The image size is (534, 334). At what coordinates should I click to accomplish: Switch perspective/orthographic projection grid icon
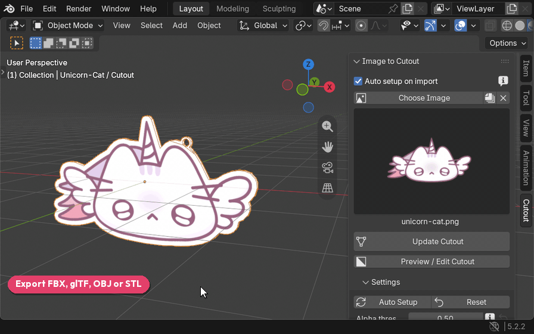(x=327, y=188)
